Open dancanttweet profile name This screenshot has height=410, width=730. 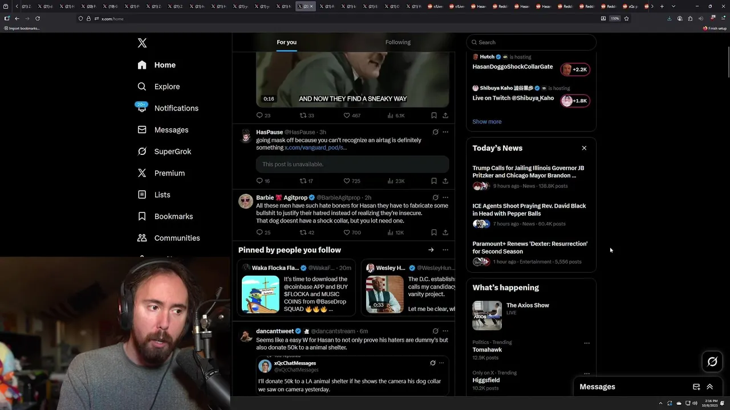[275, 331]
